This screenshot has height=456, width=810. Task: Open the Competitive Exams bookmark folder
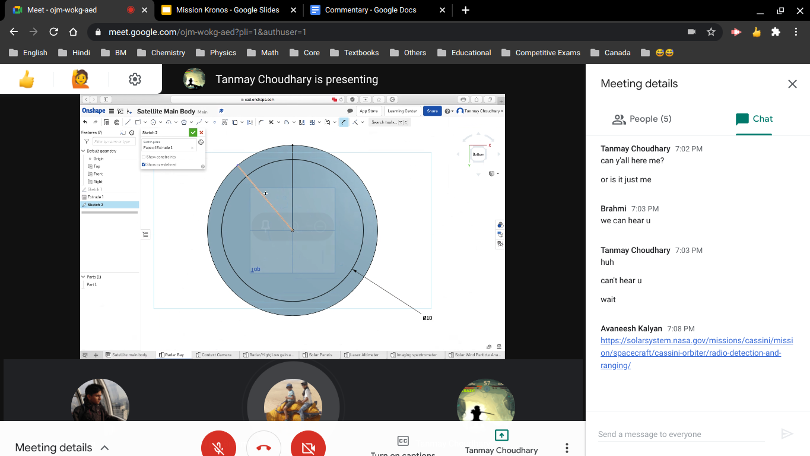pyautogui.click(x=541, y=52)
